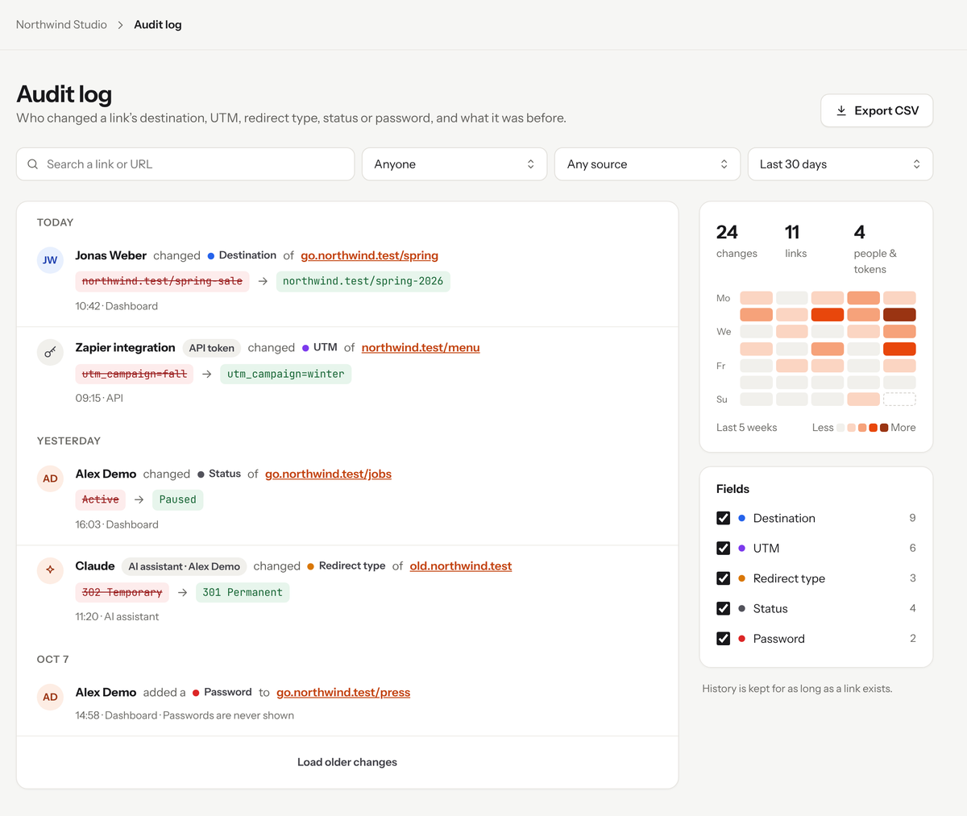Click Load older changes
Viewport: 967px width, 816px height.
(x=347, y=762)
